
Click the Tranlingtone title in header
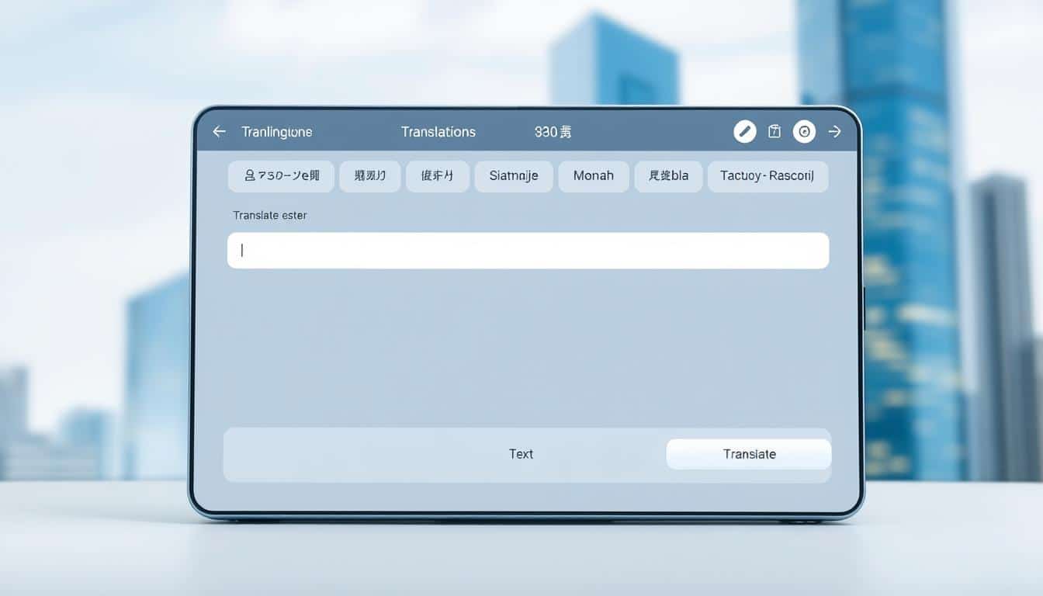click(276, 132)
